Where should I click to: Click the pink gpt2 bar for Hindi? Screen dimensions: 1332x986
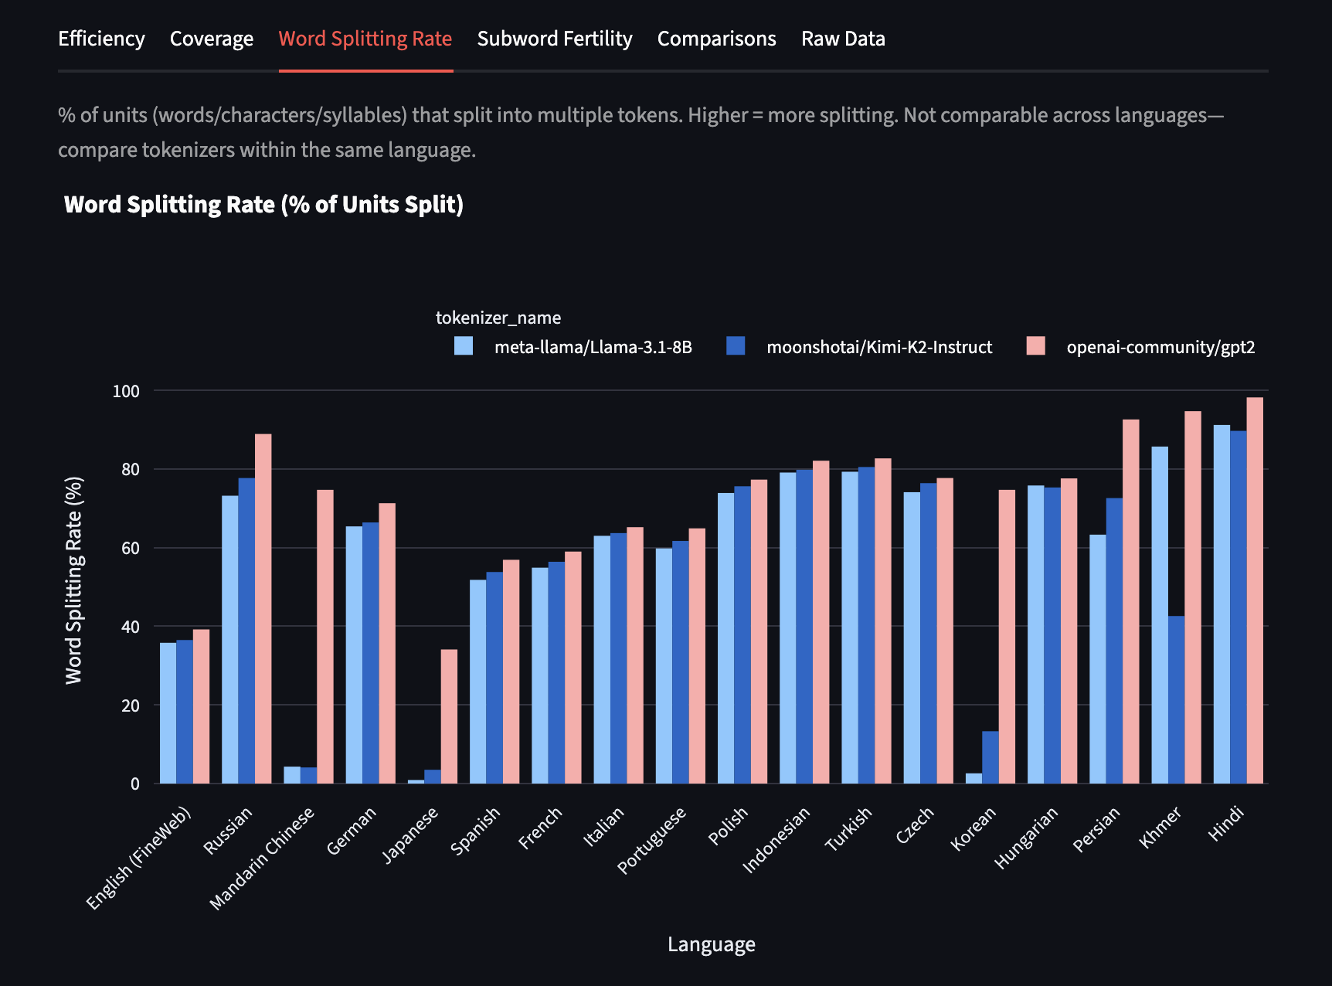click(x=1255, y=590)
